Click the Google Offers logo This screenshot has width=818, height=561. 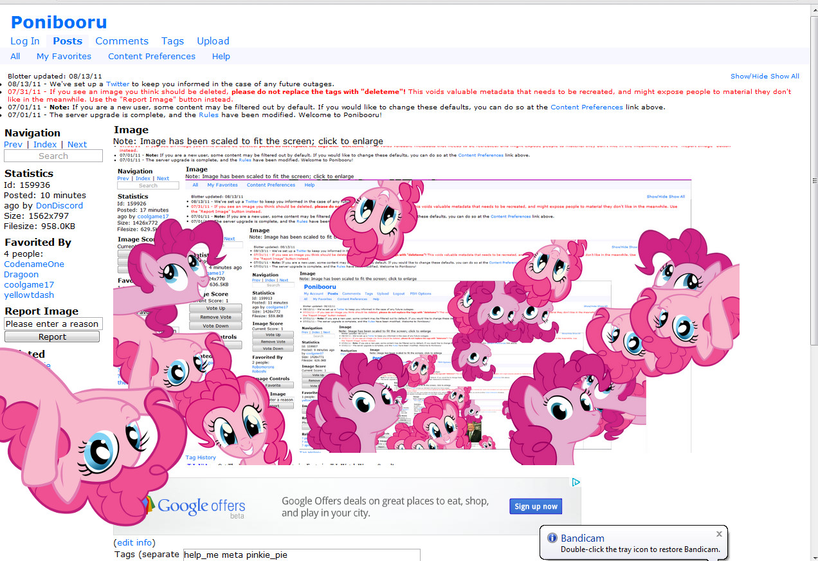[x=194, y=506]
